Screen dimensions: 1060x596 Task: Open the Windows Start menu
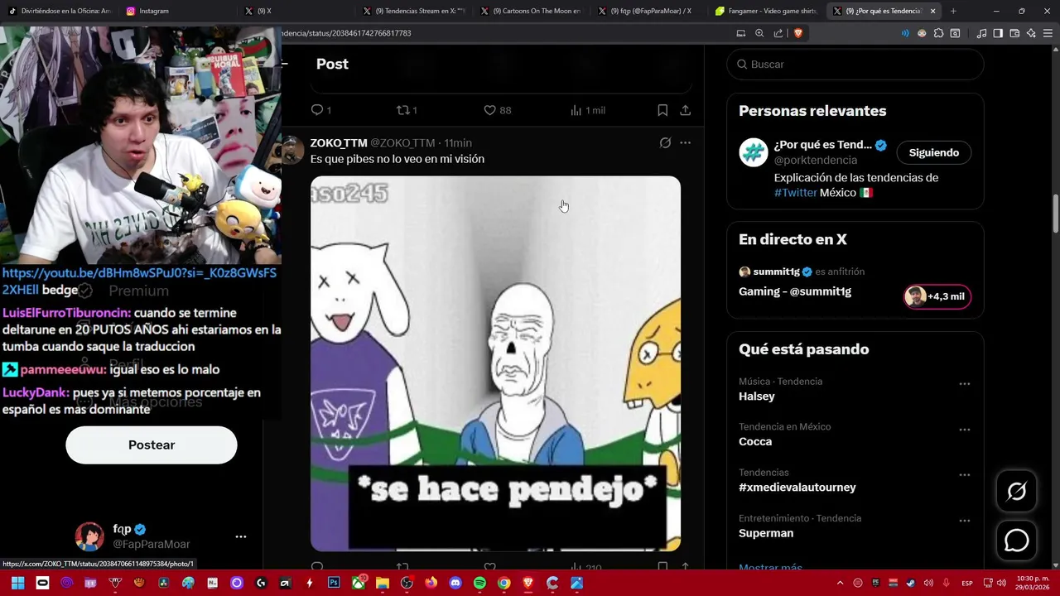[x=17, y=583]
